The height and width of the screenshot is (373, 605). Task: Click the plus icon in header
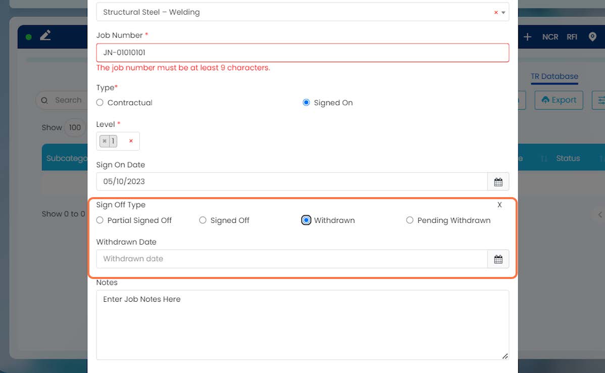pos(527,37)
